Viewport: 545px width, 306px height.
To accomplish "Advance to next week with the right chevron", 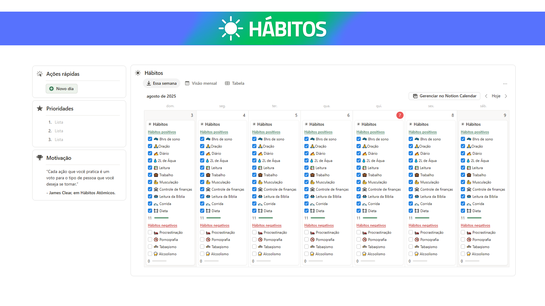I will tap(506, 96).
